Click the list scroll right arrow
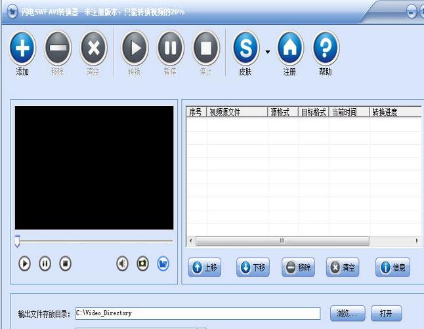Image resolution: width=424 pixels, height=329 pixels. tap(417, 241)
